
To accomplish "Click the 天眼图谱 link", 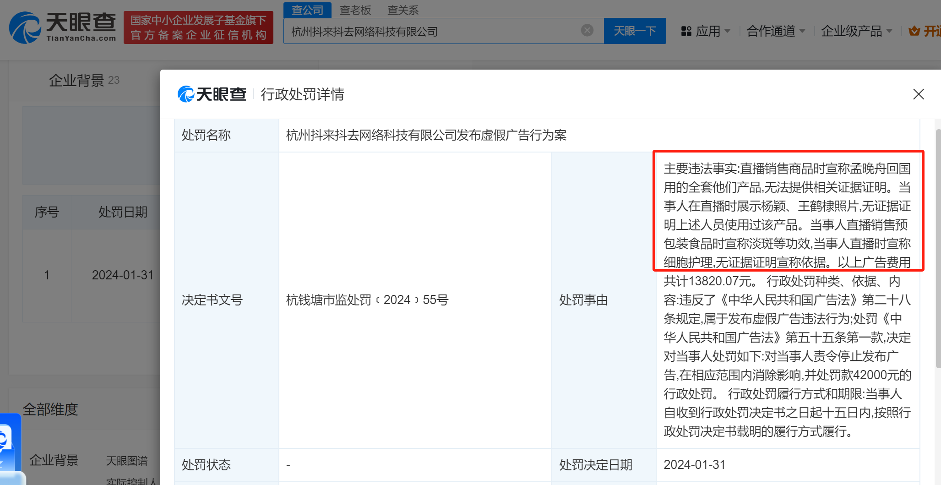I will [127, 461].
